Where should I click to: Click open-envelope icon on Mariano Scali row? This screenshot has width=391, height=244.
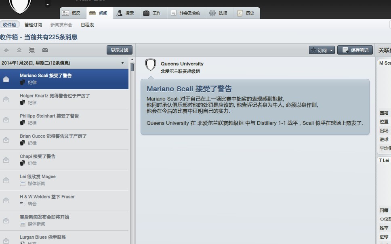[6, 79]
